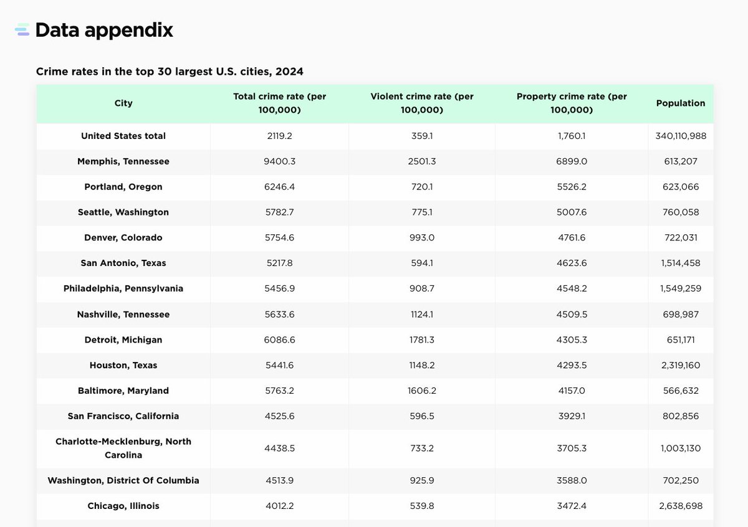Click the Total crime rate column header

pos(279,103)
